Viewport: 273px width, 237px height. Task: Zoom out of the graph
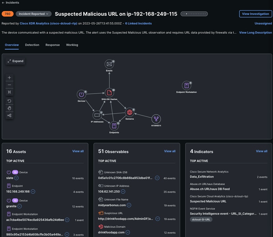[9, 85]
